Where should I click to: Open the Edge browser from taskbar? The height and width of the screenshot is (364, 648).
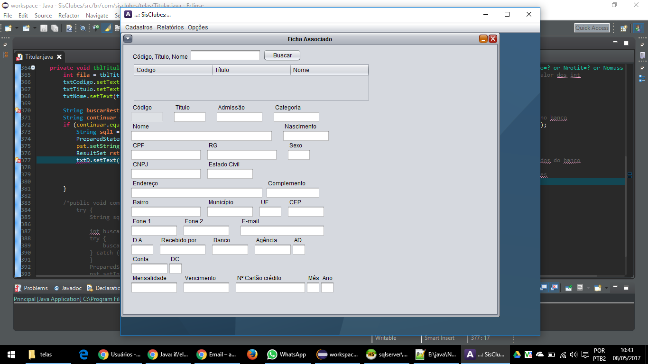point(84,355)
